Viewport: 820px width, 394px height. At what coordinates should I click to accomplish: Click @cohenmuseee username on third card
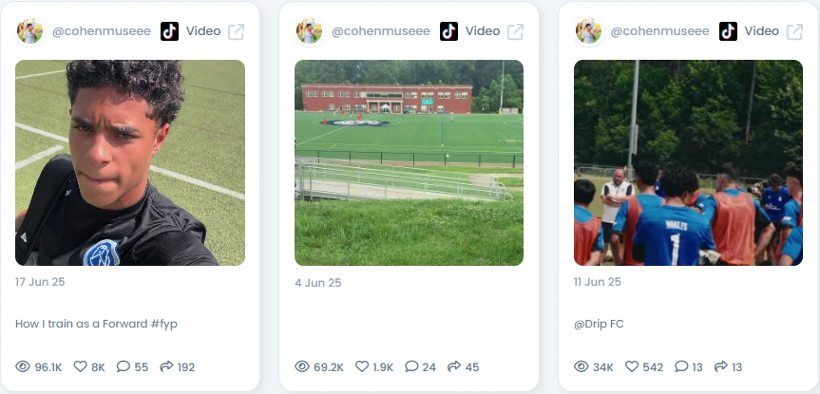[660, 31]
